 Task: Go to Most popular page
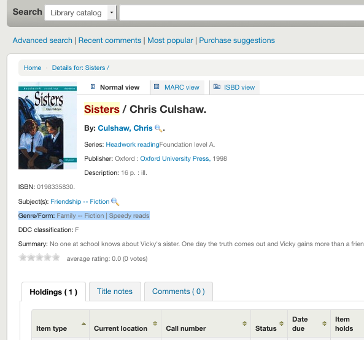pos(170,41)
